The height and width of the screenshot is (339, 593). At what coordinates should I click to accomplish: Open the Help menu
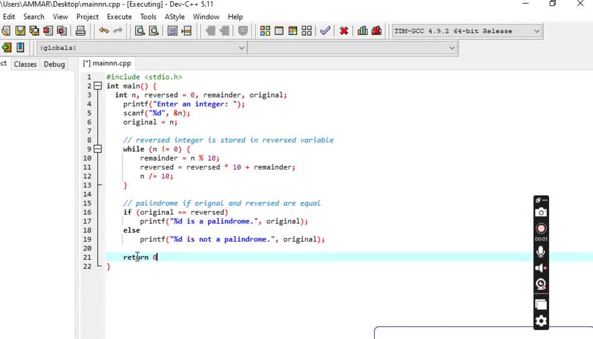[235, 17]
